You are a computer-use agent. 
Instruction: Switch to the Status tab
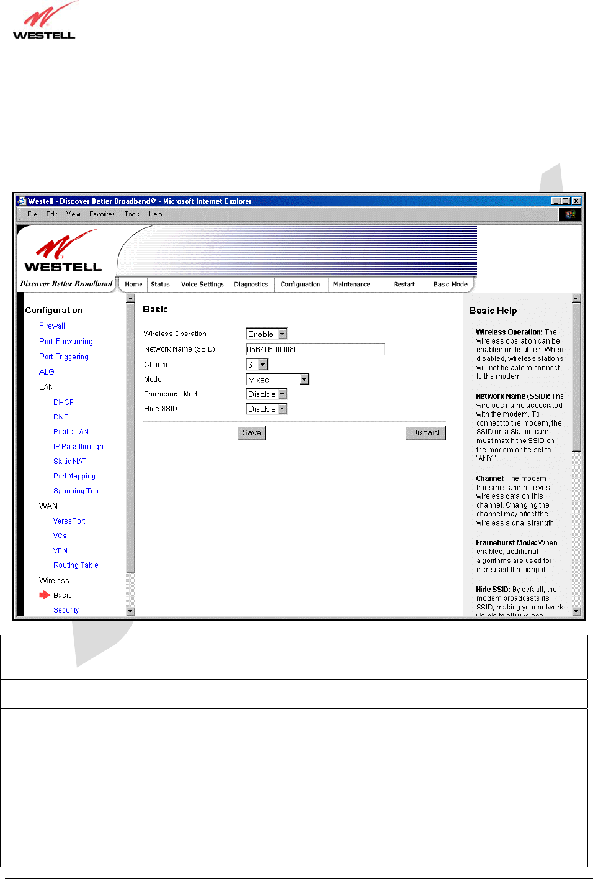click(x=160, y=285)
